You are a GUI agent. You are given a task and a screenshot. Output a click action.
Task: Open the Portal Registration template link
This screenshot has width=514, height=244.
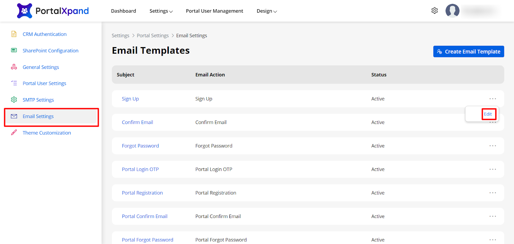pyautogui.click(x=142, y=193)
